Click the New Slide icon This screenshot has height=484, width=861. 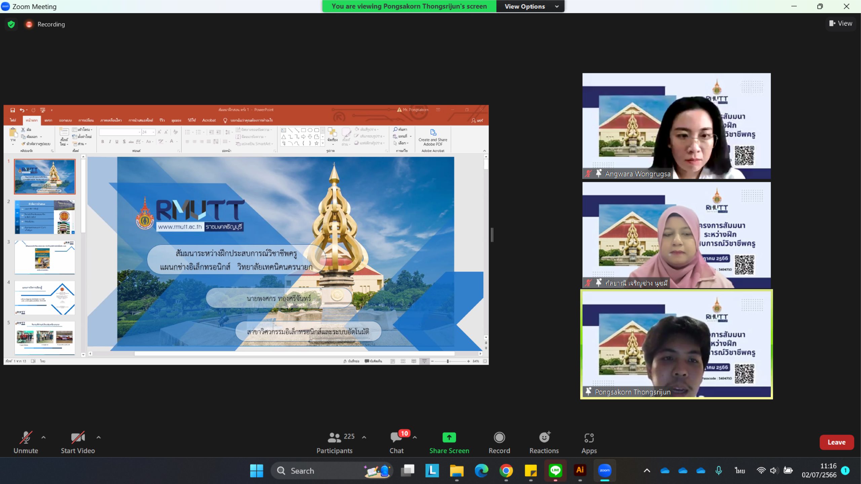(64, 132)
